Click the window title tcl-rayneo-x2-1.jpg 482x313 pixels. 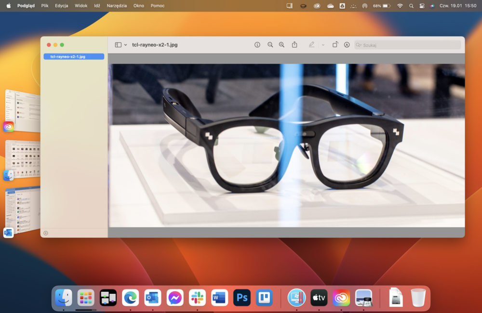(155, 45)
